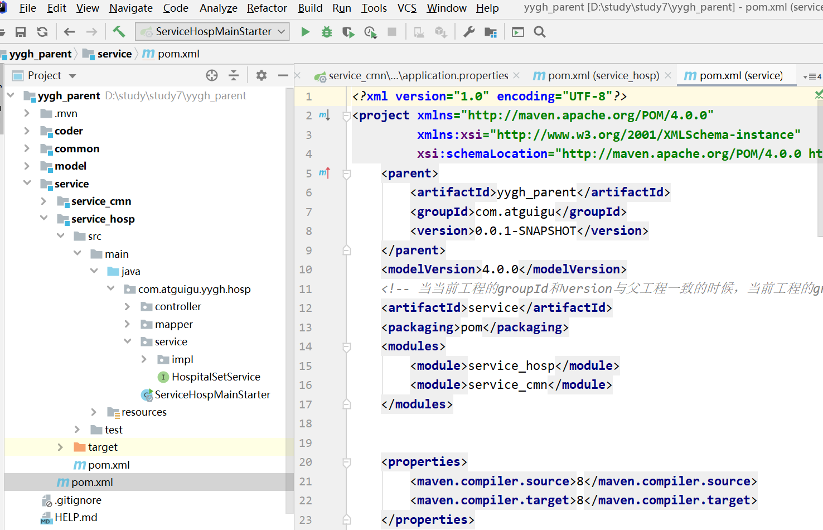Close the application.properties tab
Viewport: 823px width, 530px height.
(x=516, y=75)
